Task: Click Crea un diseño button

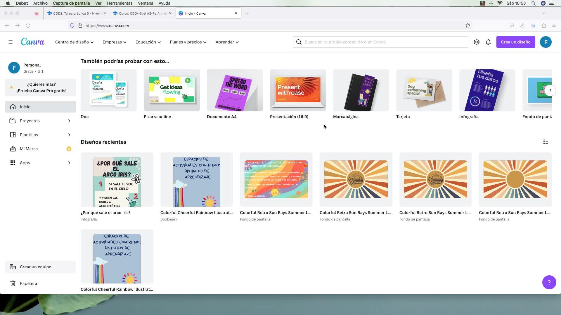Action: click(515, 42)
